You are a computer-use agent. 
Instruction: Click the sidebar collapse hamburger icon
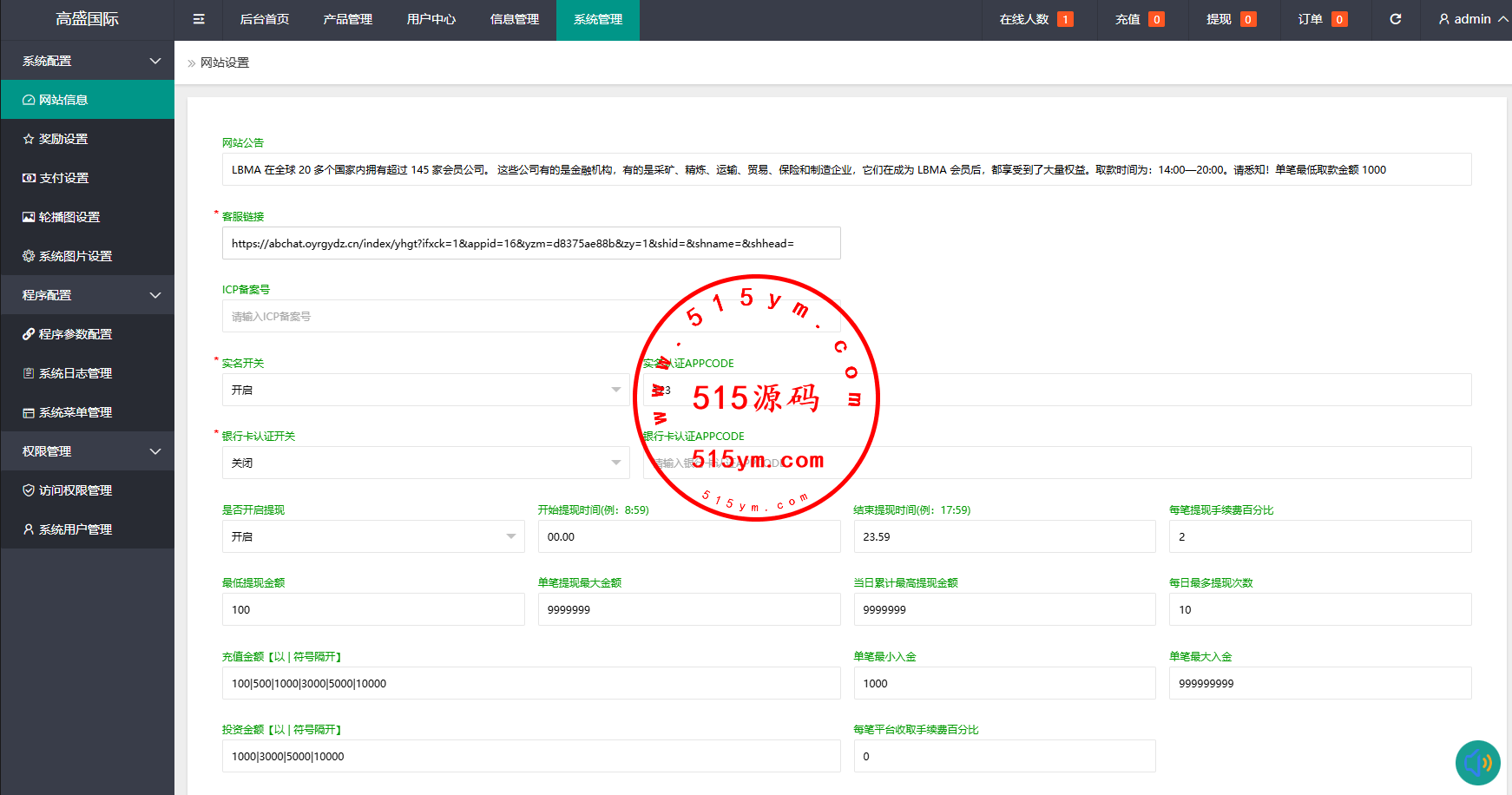199,19
